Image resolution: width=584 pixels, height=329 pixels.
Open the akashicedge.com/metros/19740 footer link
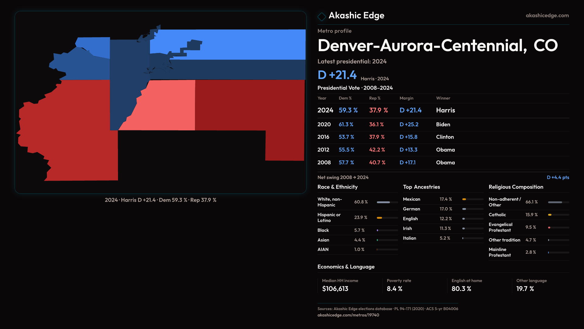tap(348, 315)
